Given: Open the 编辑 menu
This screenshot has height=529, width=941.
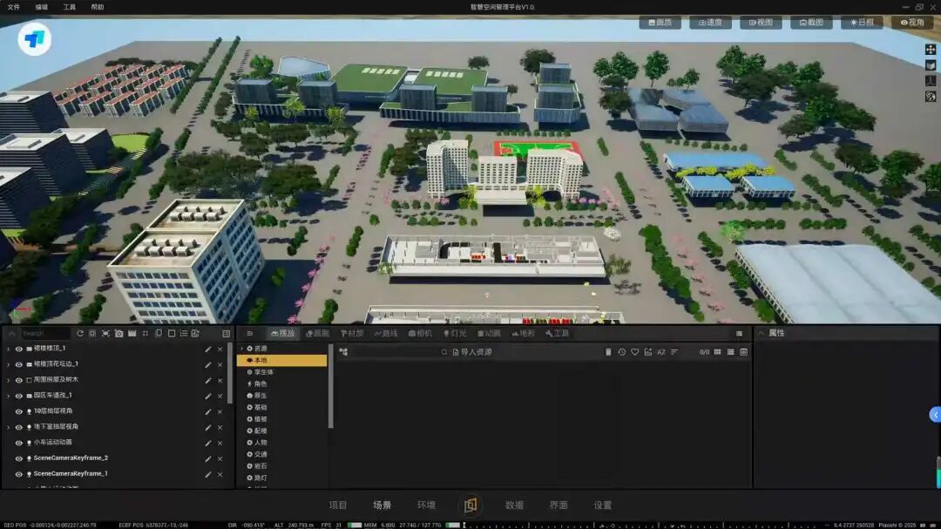Looking at the screenshot, I should coord(42,7).
